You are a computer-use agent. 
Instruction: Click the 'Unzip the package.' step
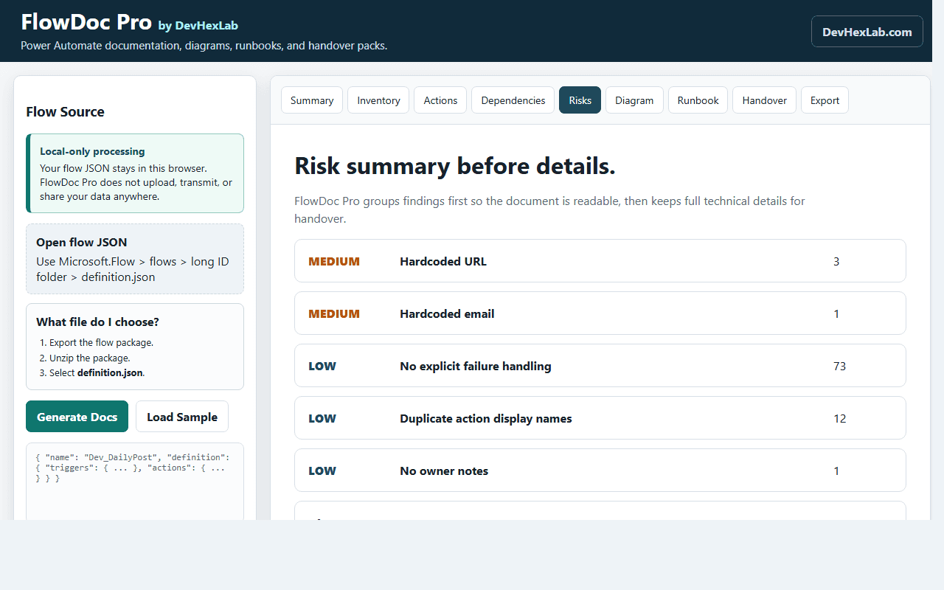click(90, 358)
